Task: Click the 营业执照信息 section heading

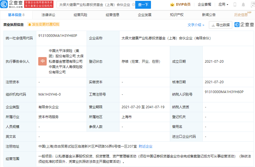Action: pyautogui.click(x=13, y=24)
